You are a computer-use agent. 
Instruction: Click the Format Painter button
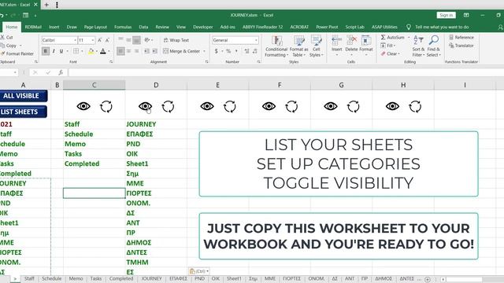(x=17, y=53)
